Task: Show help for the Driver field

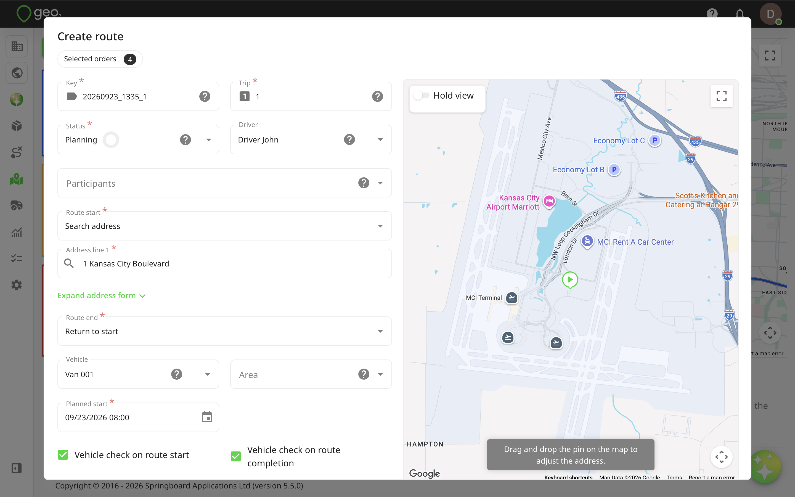Action: coord(349,139)
